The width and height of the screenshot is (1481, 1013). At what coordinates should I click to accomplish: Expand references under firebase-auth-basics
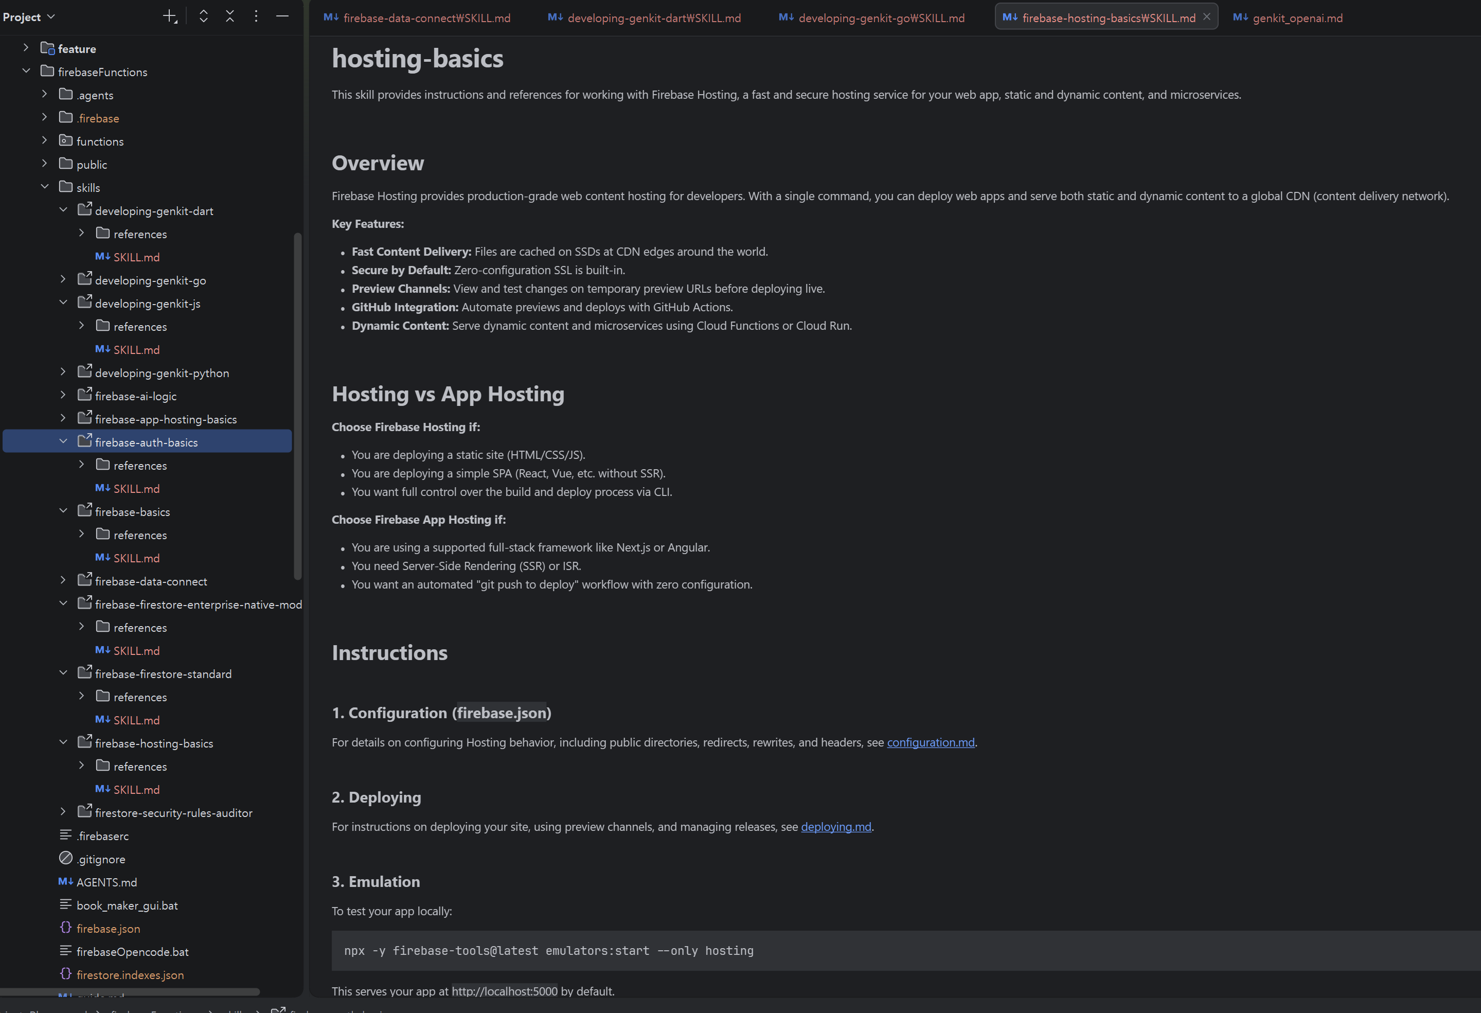(82, 465)
